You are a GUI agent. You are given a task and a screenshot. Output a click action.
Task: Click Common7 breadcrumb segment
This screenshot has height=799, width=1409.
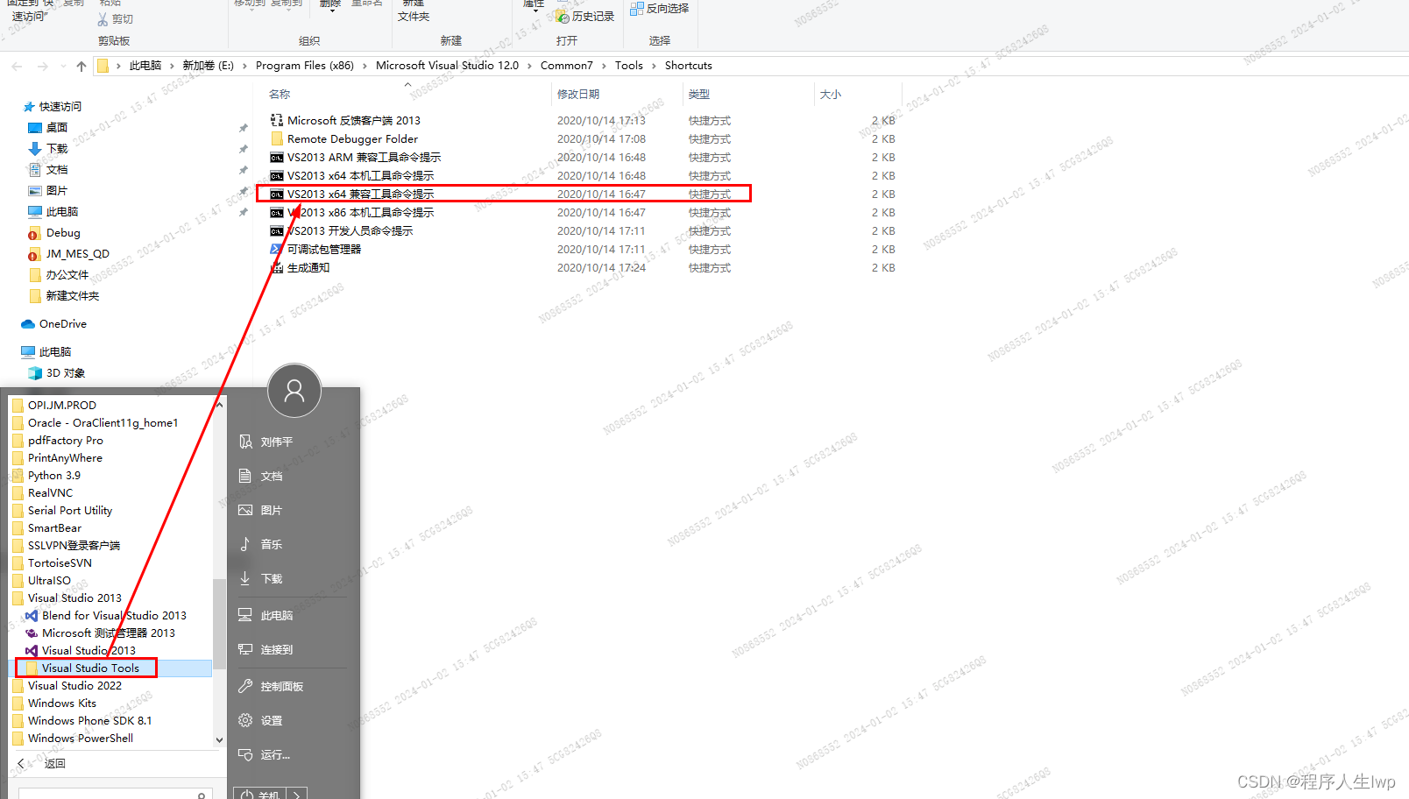566,66
